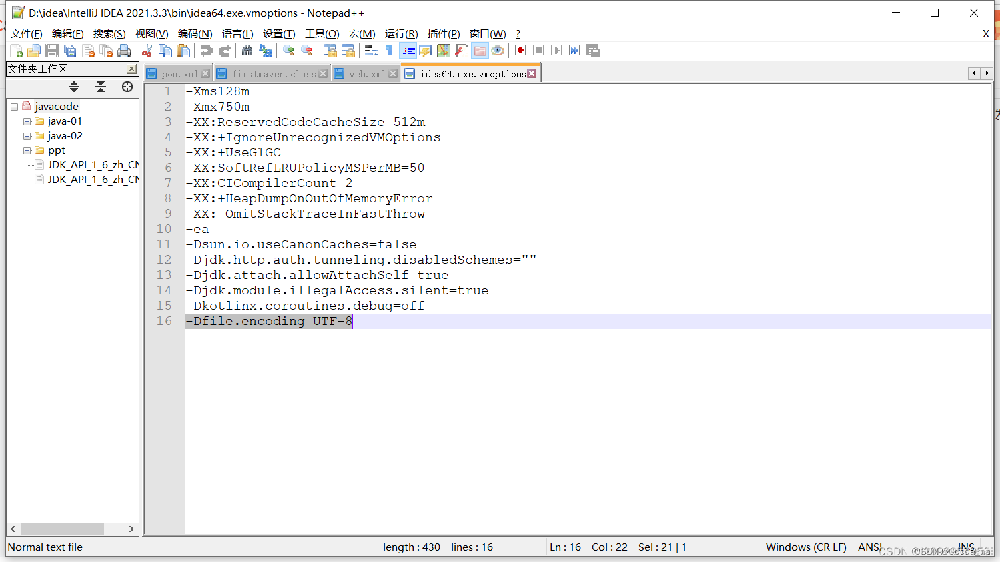The height and width of the screenshot is (562, 1000).
Task: Toggle synchronized vertical scrolling
Action: pyautogui.click(x=329, y=50)
